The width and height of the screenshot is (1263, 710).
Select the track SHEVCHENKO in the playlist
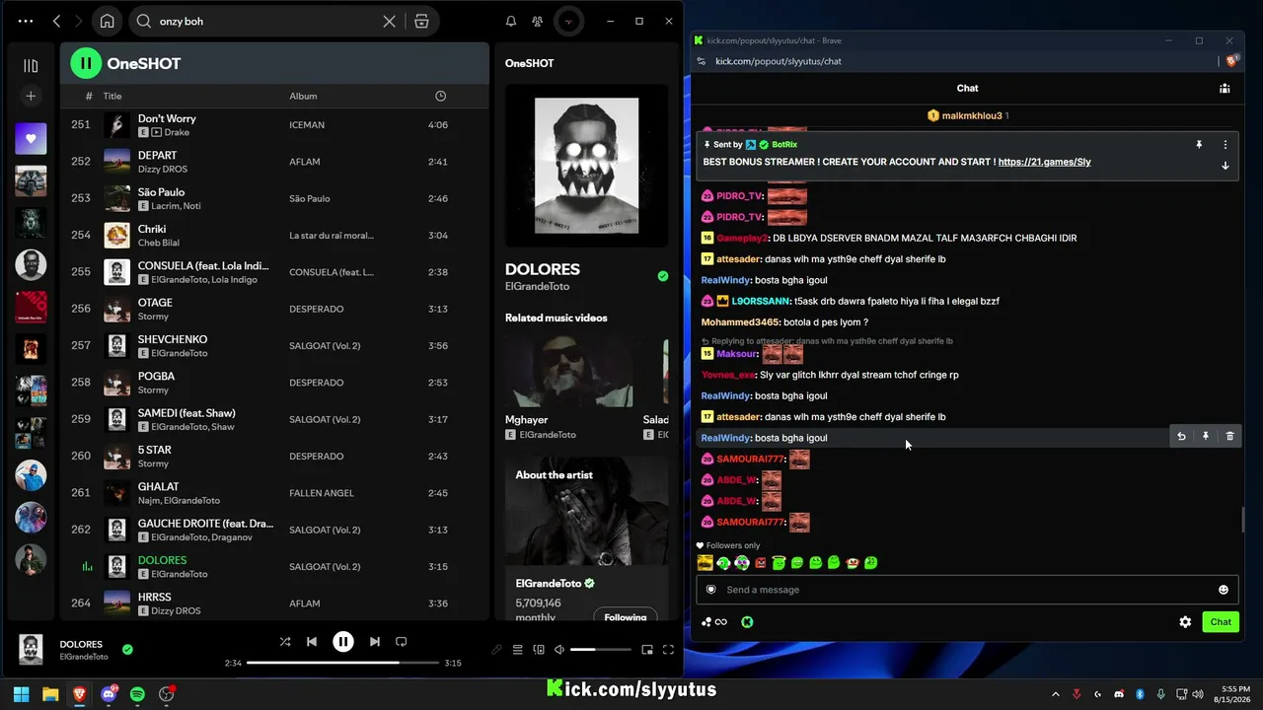(x=274, y=346)
